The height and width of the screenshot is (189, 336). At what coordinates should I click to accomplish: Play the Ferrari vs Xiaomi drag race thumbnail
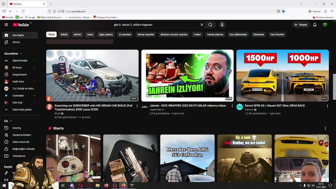[282, 76]
